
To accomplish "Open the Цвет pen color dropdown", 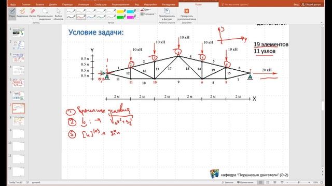I will pyautogui.click(x=146, y=10).
